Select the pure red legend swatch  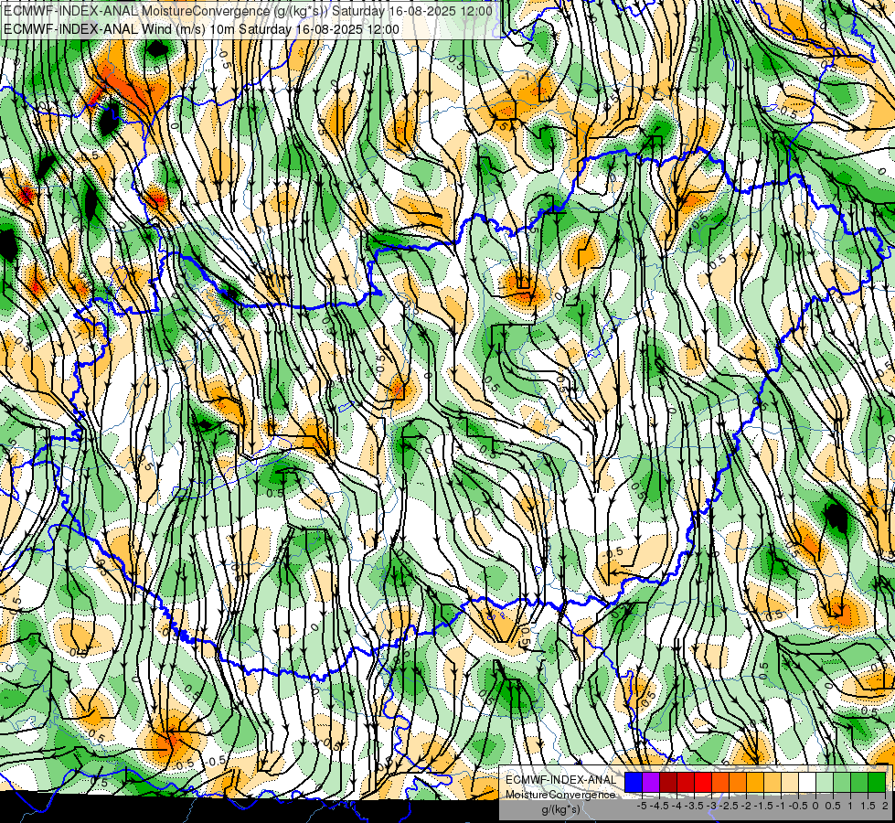[x=703, y=783]
